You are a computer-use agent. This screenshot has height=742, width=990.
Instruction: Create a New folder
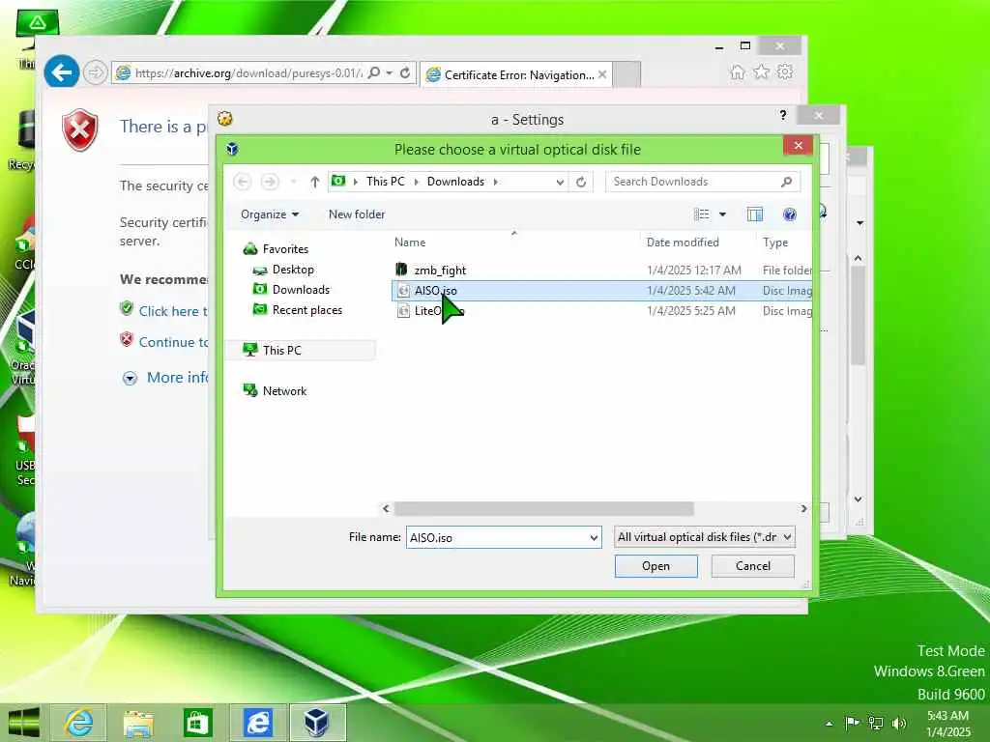357,214
